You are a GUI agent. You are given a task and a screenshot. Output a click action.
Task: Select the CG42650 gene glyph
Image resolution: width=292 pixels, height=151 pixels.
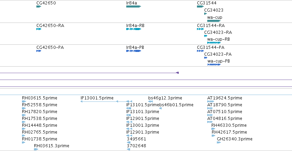tap(39, 6)
